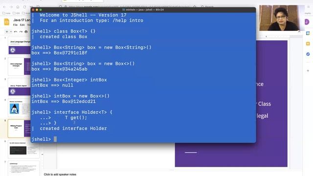Viewport: 313px width, 176px height.
Task: Collapse the menus with the up chevron
Action: click(x=299, y=32)
